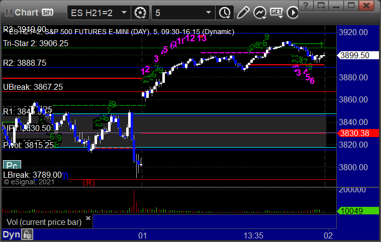Click the tall red volume spike bar

point(134,201)
